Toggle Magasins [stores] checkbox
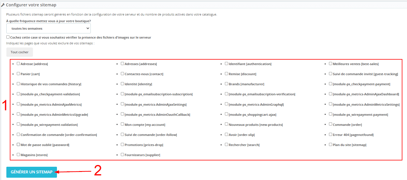The width and height of the screenshot is (407, 180). pos(18,155)
